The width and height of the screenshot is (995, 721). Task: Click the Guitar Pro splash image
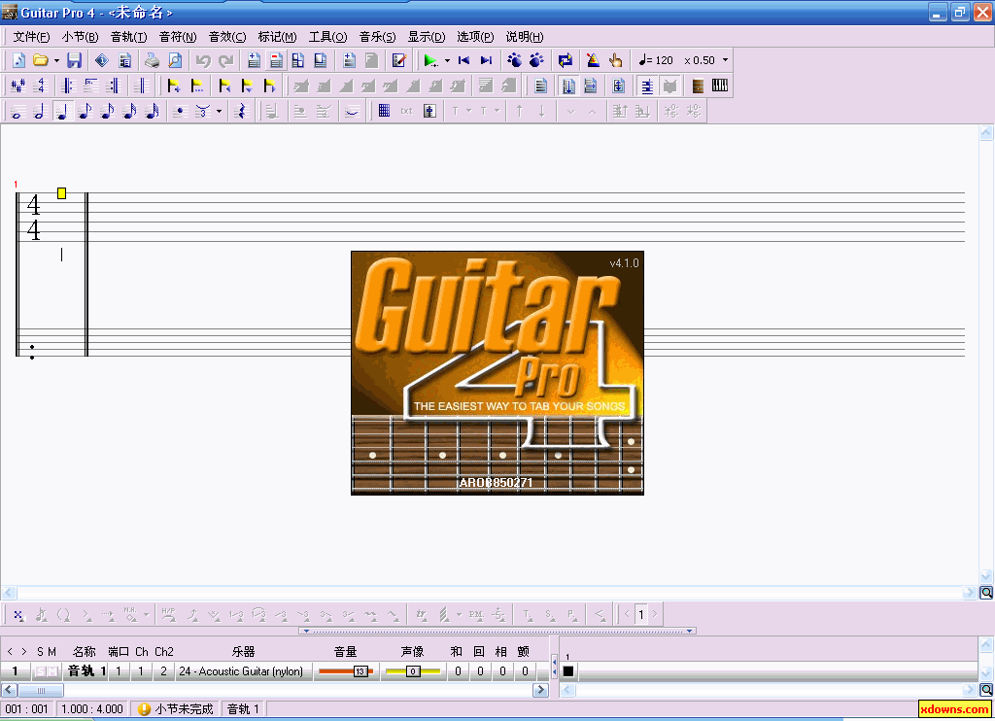(x=497, y=373)
